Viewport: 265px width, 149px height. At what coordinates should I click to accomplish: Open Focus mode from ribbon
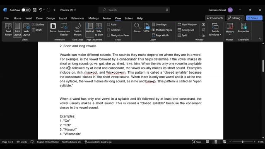53,28
